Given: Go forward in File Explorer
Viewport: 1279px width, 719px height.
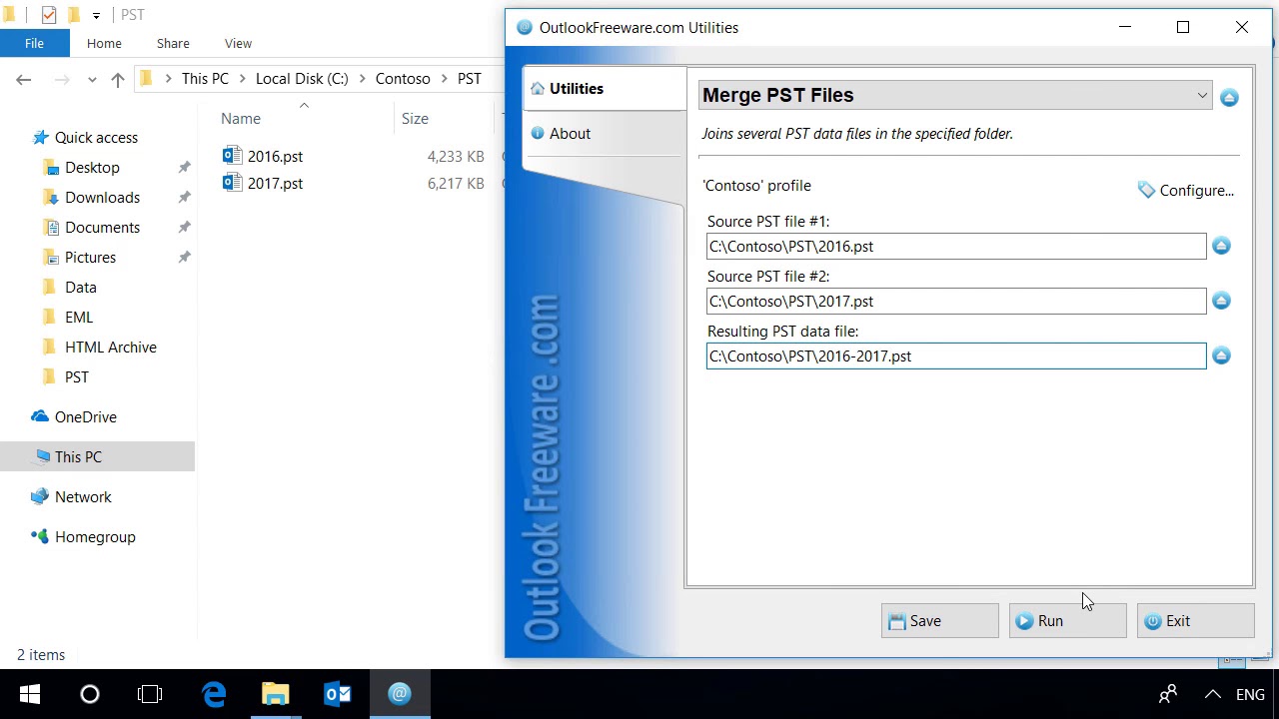Looking at the screenshot, I should 62,79.
